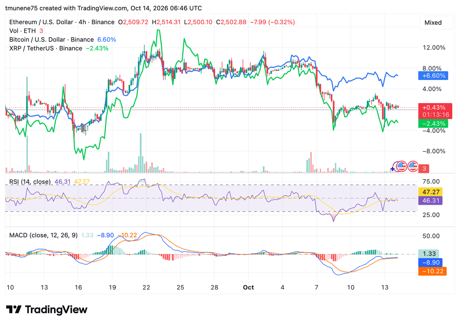Click the purple sparkle icon near volume bars
Screen dimensions: 460x325
393,169
